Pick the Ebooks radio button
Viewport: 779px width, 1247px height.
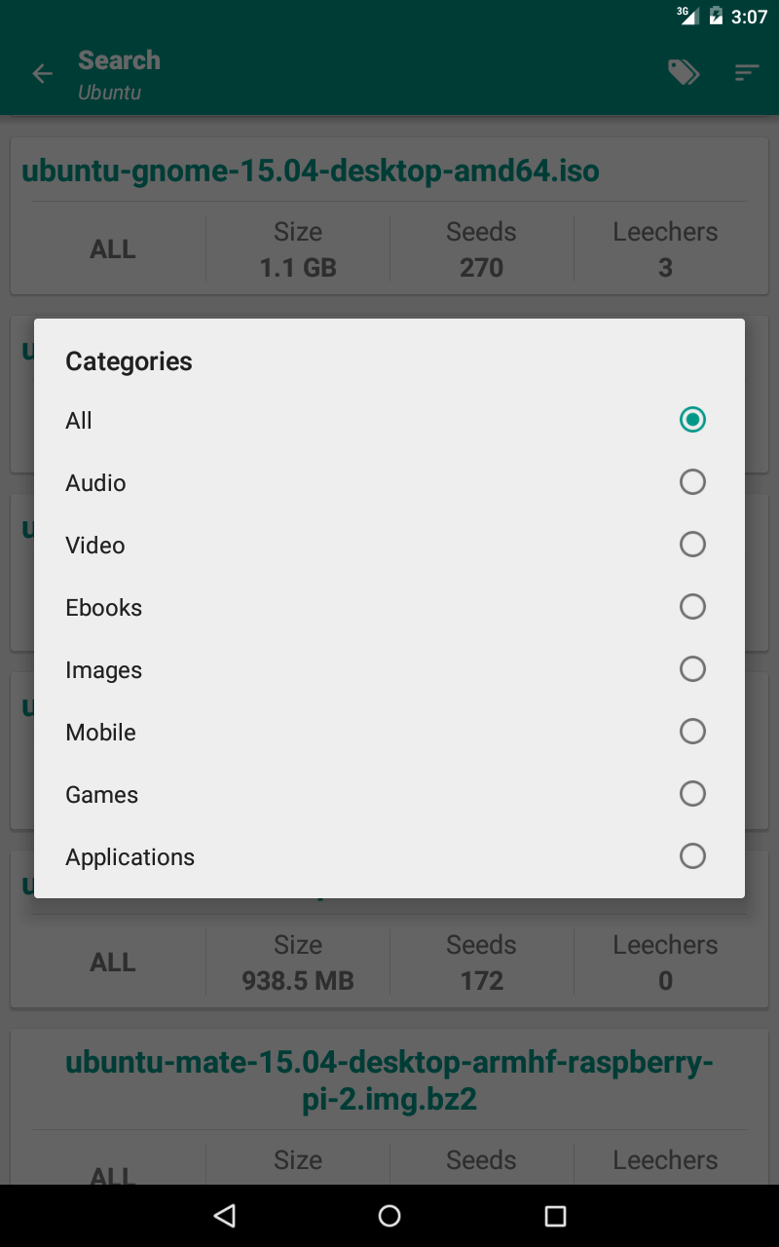692,607
